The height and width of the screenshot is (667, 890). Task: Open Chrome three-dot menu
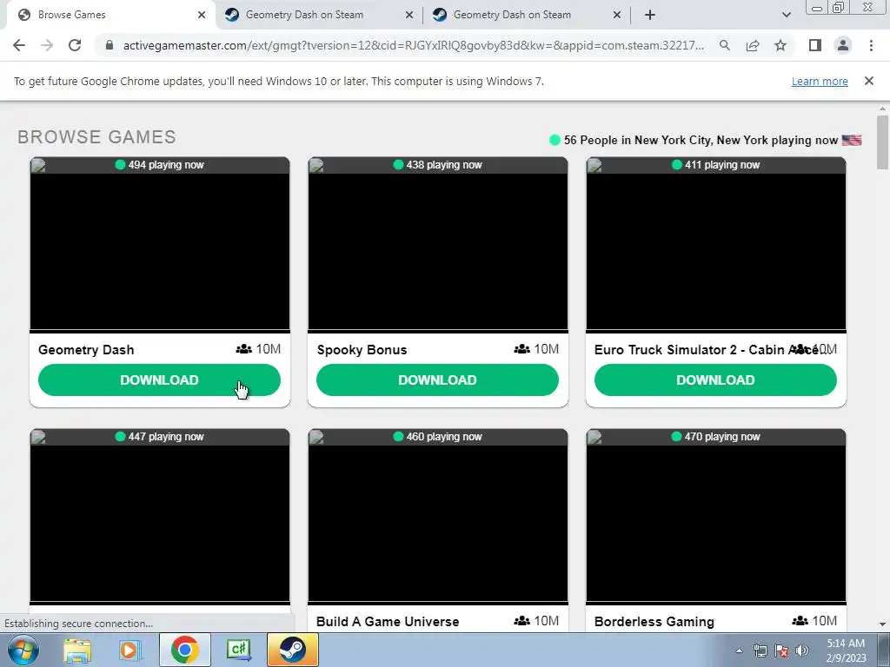click(871, 45)
